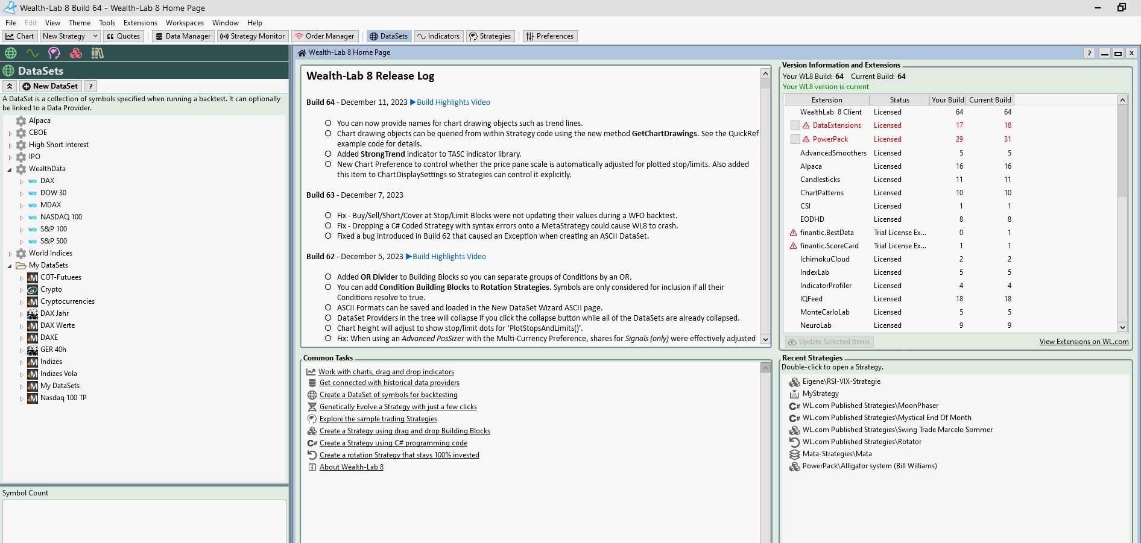1141x543 pixels.
Task: Expand the NASDAQ 100 DataSet
Action: point(22,218)
